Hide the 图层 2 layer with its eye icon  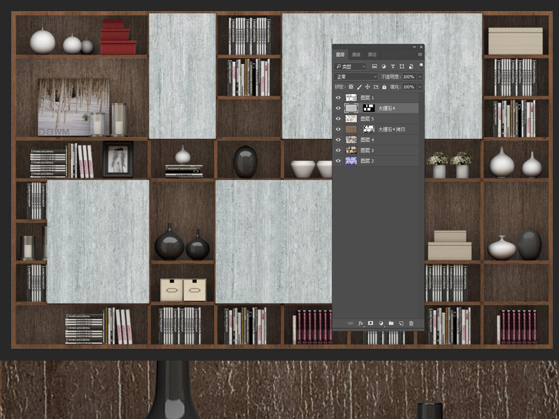pos(338,161)
